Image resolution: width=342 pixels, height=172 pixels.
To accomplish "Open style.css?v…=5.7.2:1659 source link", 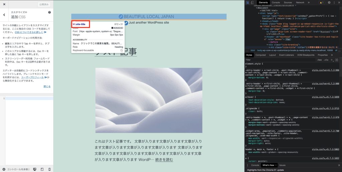I will (325, 97).
